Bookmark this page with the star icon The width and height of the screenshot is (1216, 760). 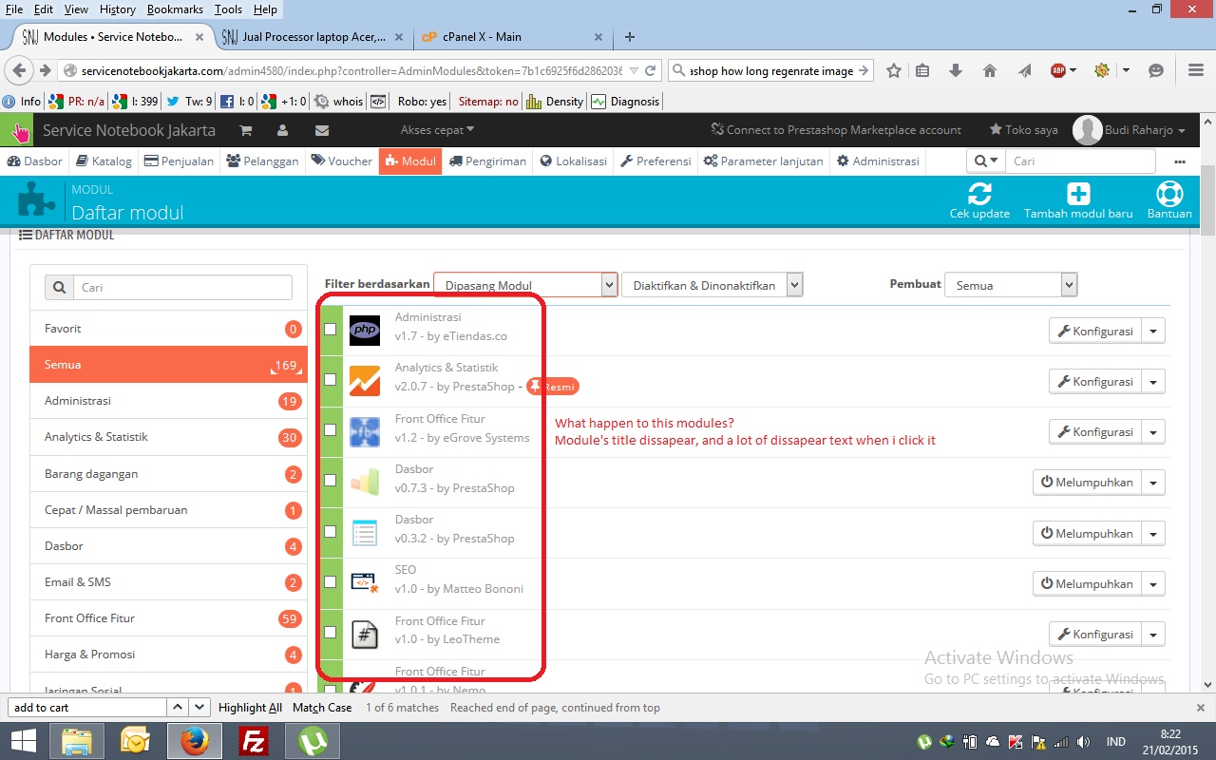tap(894, 70)
